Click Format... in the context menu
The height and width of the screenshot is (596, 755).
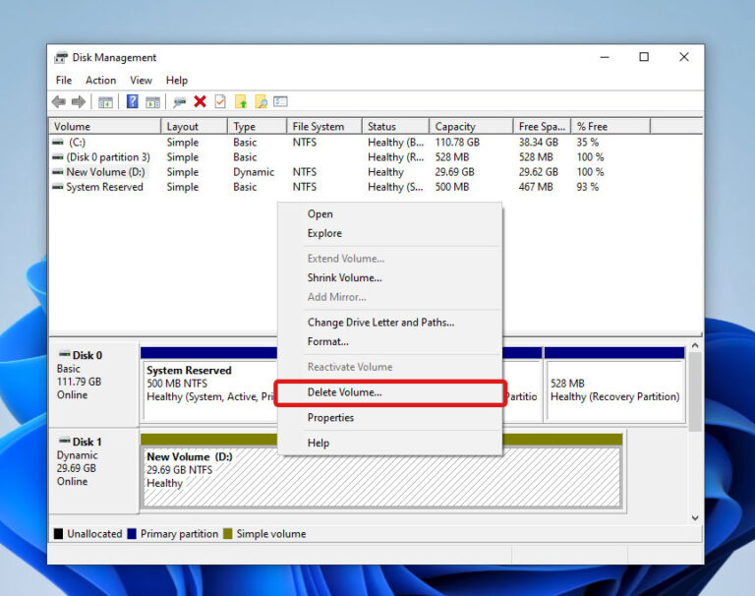coord(327,342)
